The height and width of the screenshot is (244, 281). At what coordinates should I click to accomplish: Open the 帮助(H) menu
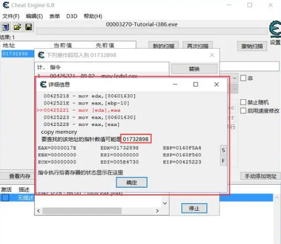pyautogui.click(x=93, y=16)
